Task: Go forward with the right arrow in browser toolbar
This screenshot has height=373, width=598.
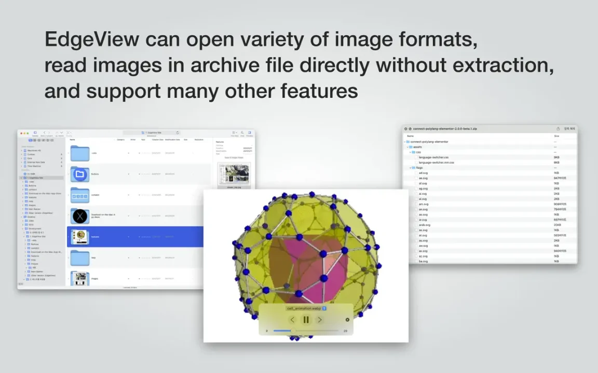Action: point(49,133)
